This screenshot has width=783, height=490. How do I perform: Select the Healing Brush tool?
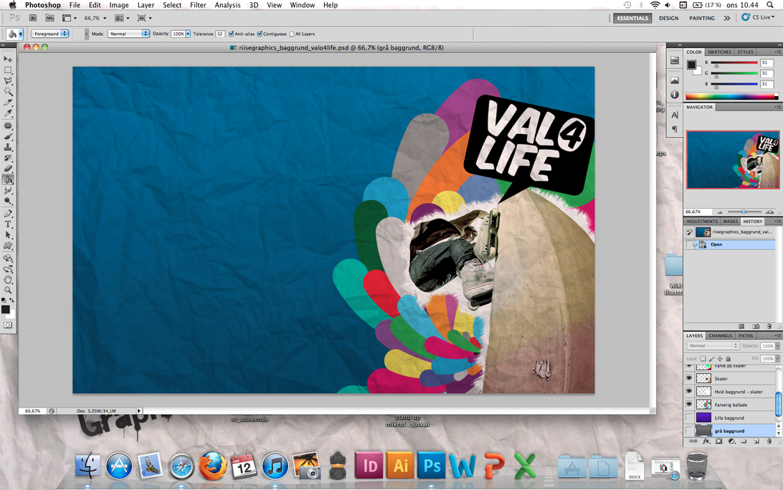pyautogui.click(x=9, y=125)
